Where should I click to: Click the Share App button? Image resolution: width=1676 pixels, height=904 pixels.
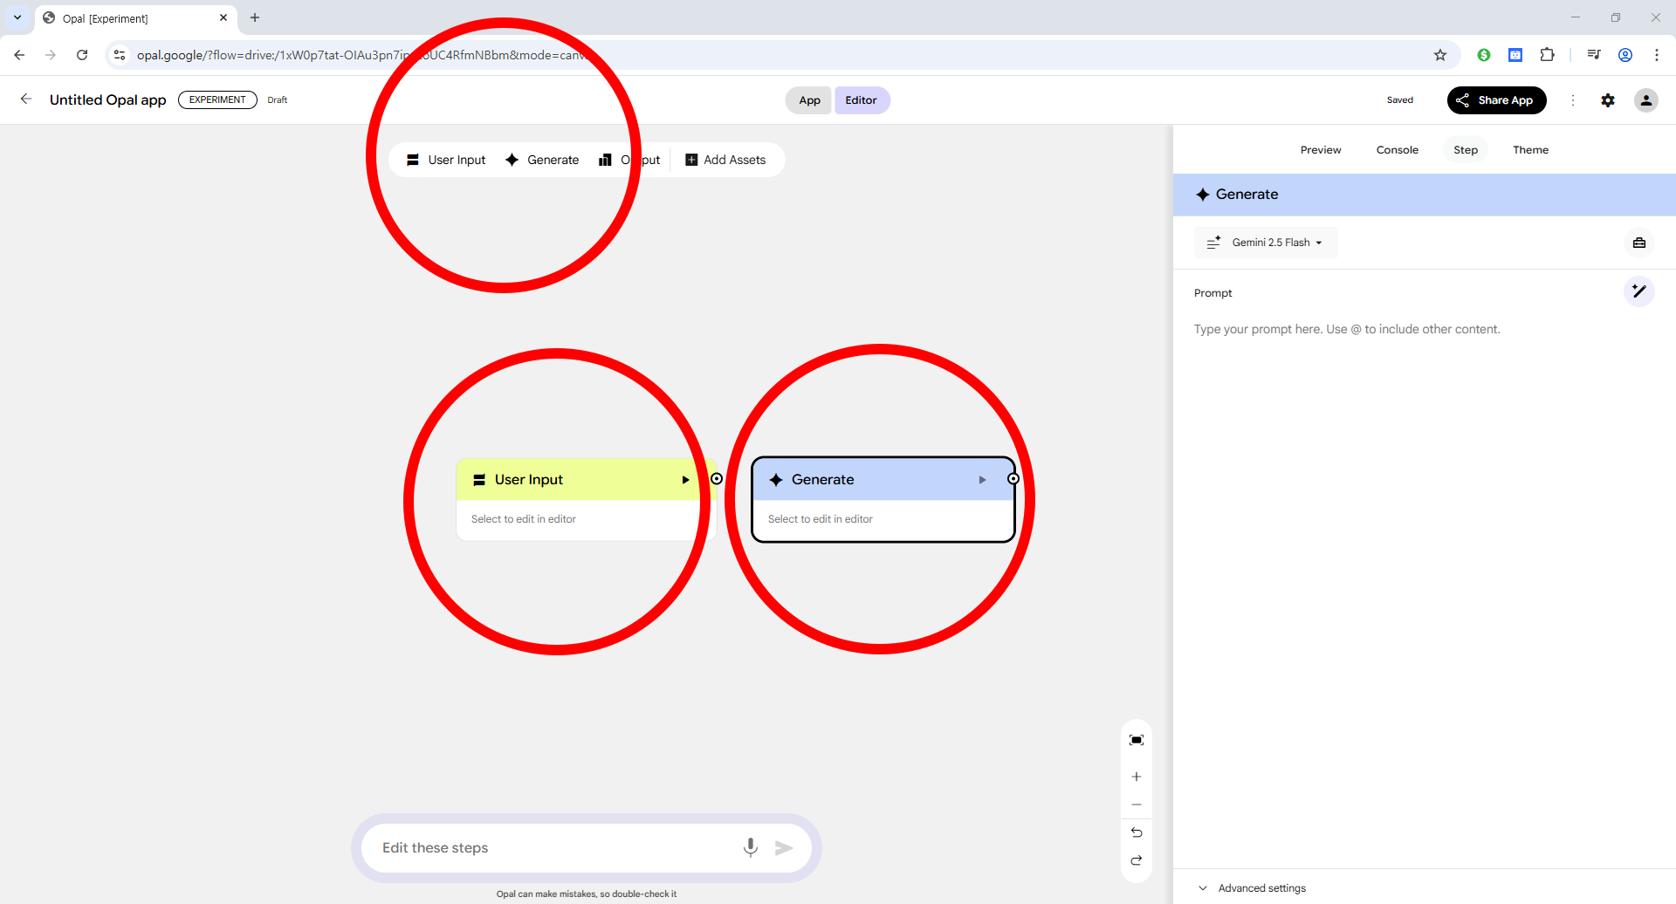click(1496, 100)
